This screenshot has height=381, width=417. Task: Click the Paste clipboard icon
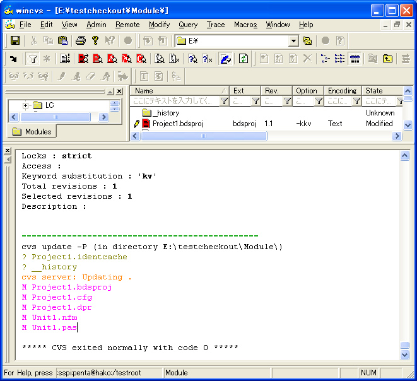tap(62, 40)
